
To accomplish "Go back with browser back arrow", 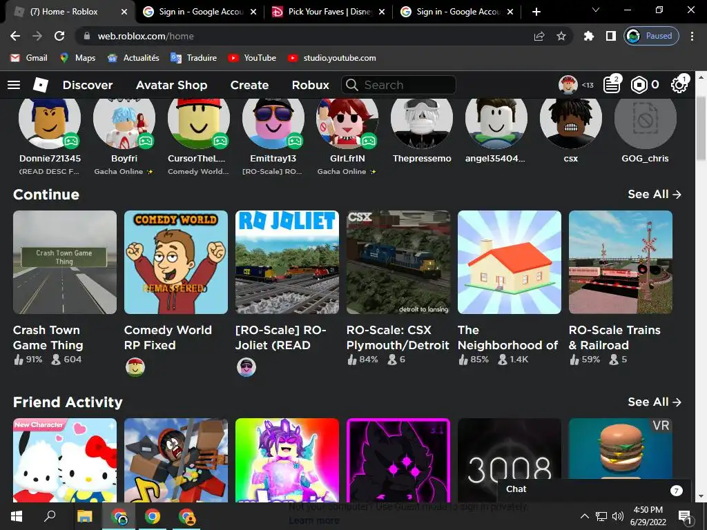I will pos(15,36).
